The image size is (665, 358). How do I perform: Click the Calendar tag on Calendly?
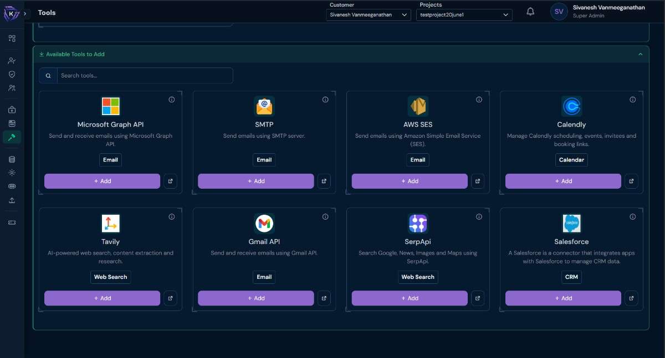571,160
